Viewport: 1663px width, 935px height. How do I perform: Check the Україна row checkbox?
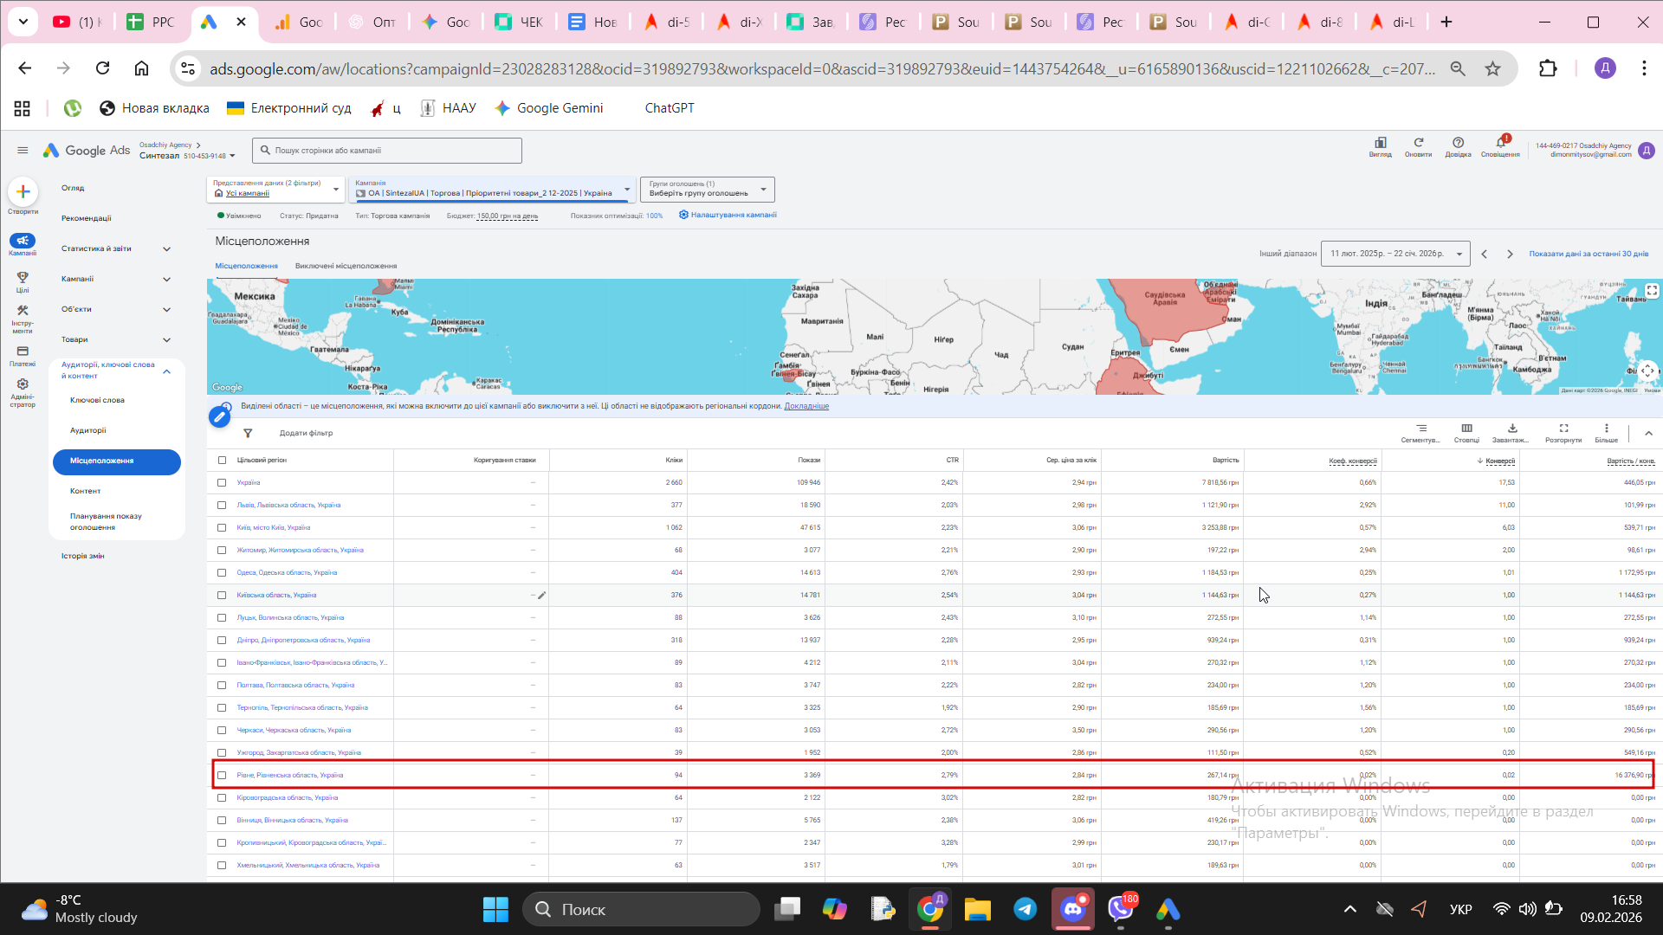pos(222,483)
